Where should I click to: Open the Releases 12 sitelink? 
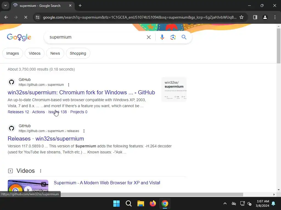[18, 112]
